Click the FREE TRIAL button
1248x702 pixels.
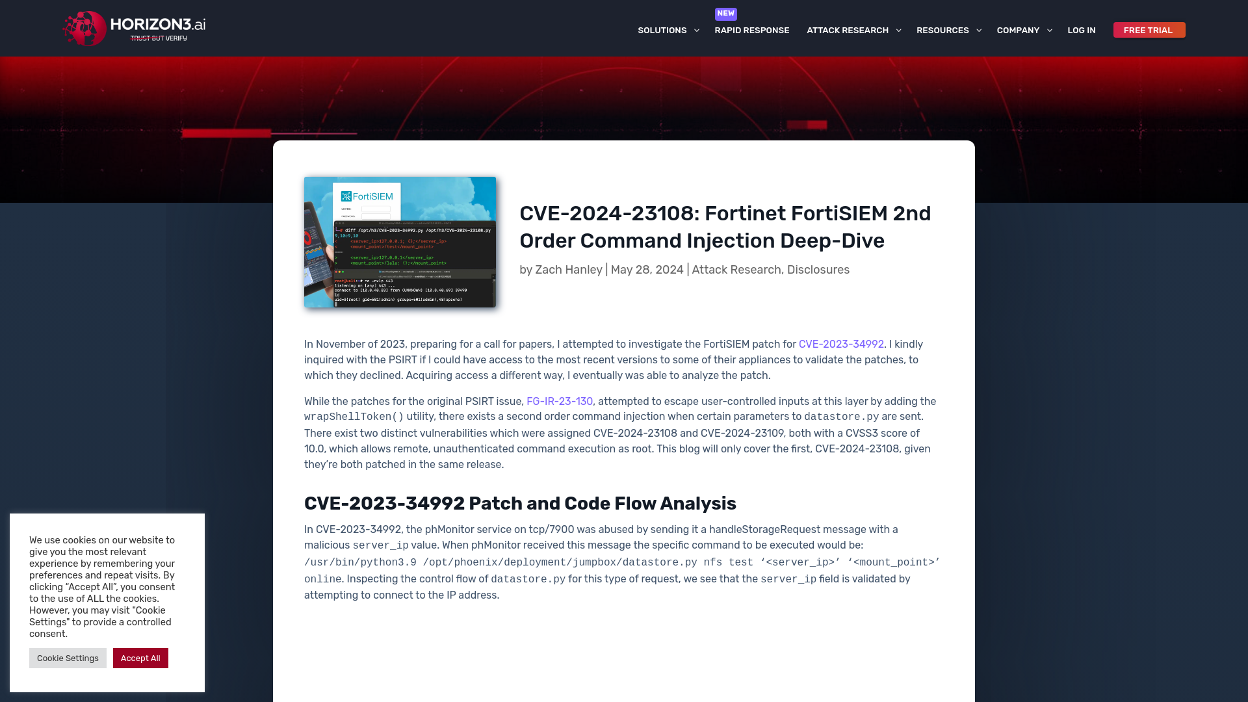[1149, 30]
